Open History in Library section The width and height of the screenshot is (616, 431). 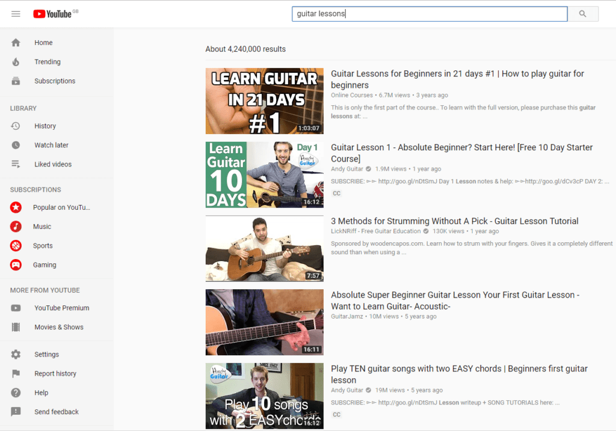pos(45,126)
